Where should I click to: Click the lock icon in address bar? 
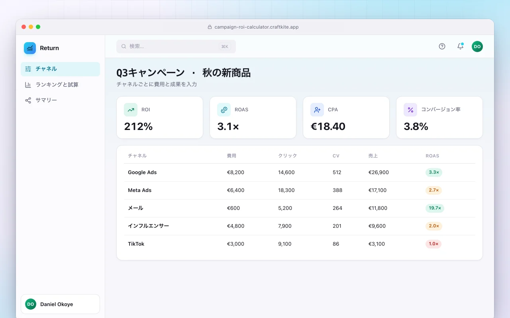[x=210, y=27]
